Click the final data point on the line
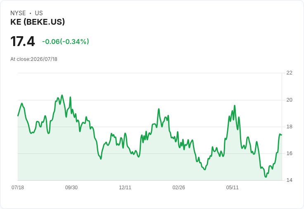Viewport: 304px width, 209px height. coord(282,135)
